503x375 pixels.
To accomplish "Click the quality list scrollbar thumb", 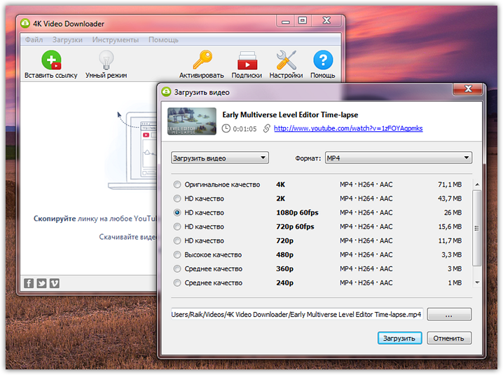I will tap(477, 229).
